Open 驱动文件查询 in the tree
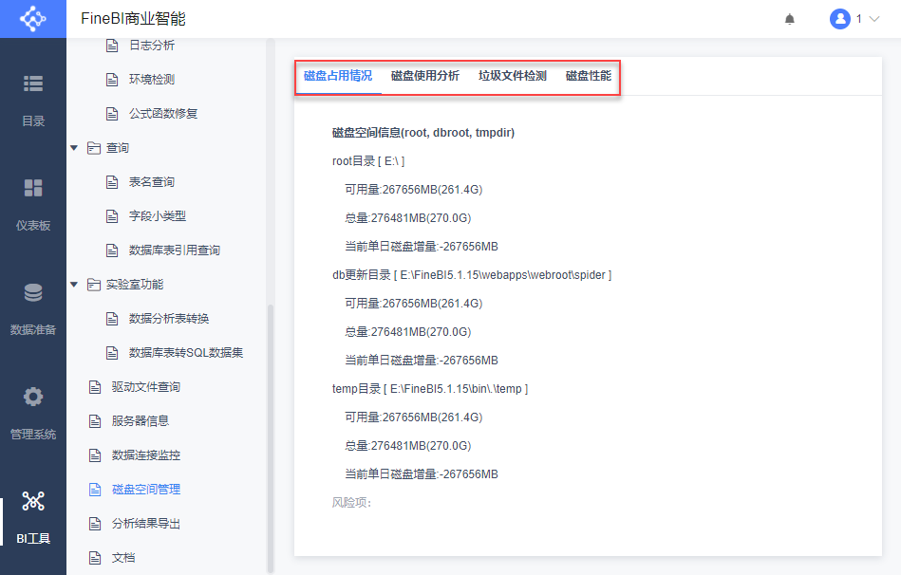 point(146,387)
